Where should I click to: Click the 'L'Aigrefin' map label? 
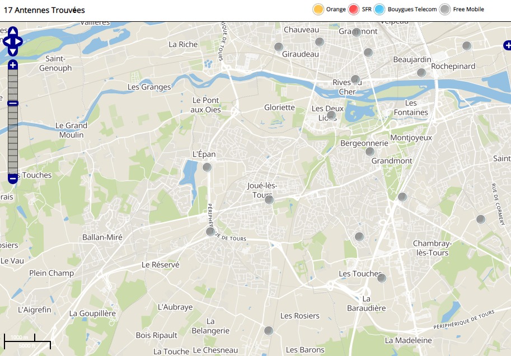pos(35,310)
